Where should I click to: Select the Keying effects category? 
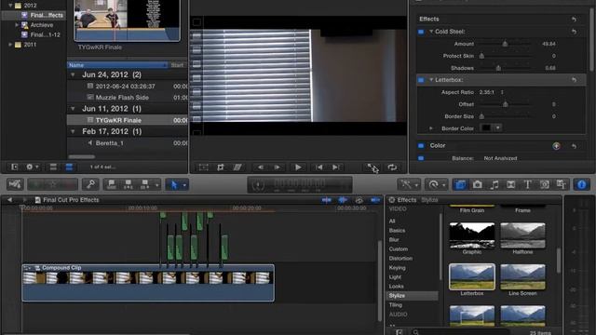398,268
